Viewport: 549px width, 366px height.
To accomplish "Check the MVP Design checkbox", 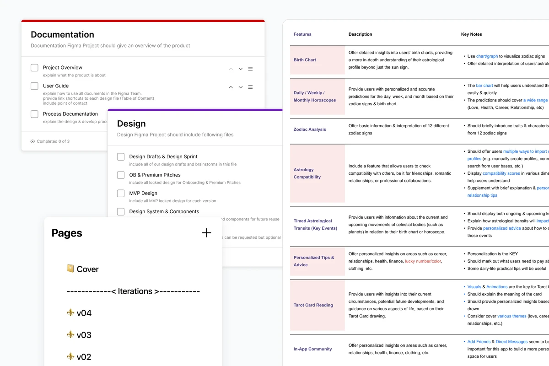I will click(121, 193).
